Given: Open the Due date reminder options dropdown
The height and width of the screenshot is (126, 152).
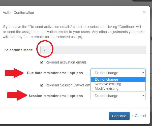Looking at the screenshot, I should [118, 73].
